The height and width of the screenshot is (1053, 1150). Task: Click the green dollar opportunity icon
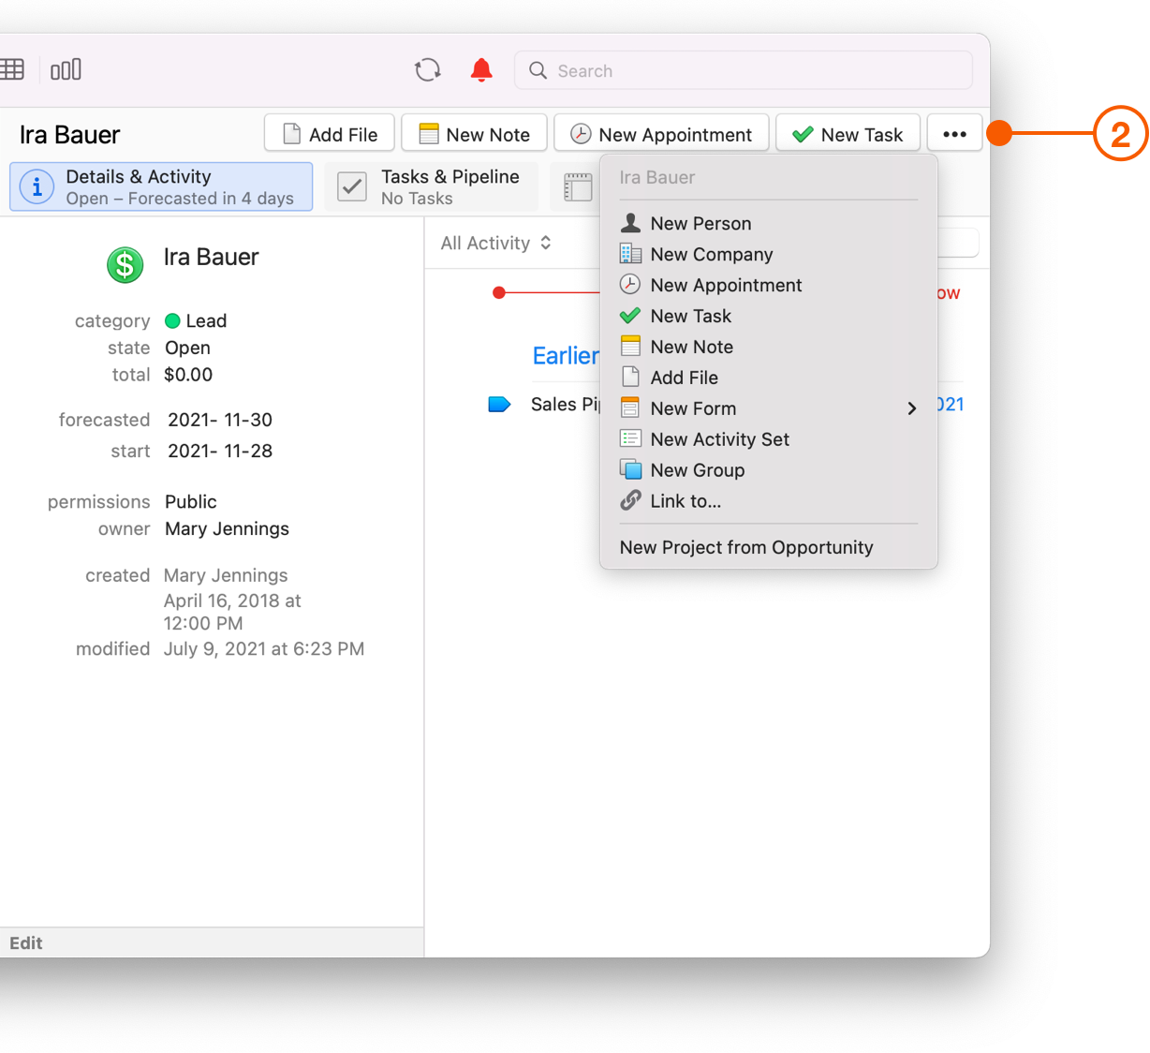[x=125, y=265]
